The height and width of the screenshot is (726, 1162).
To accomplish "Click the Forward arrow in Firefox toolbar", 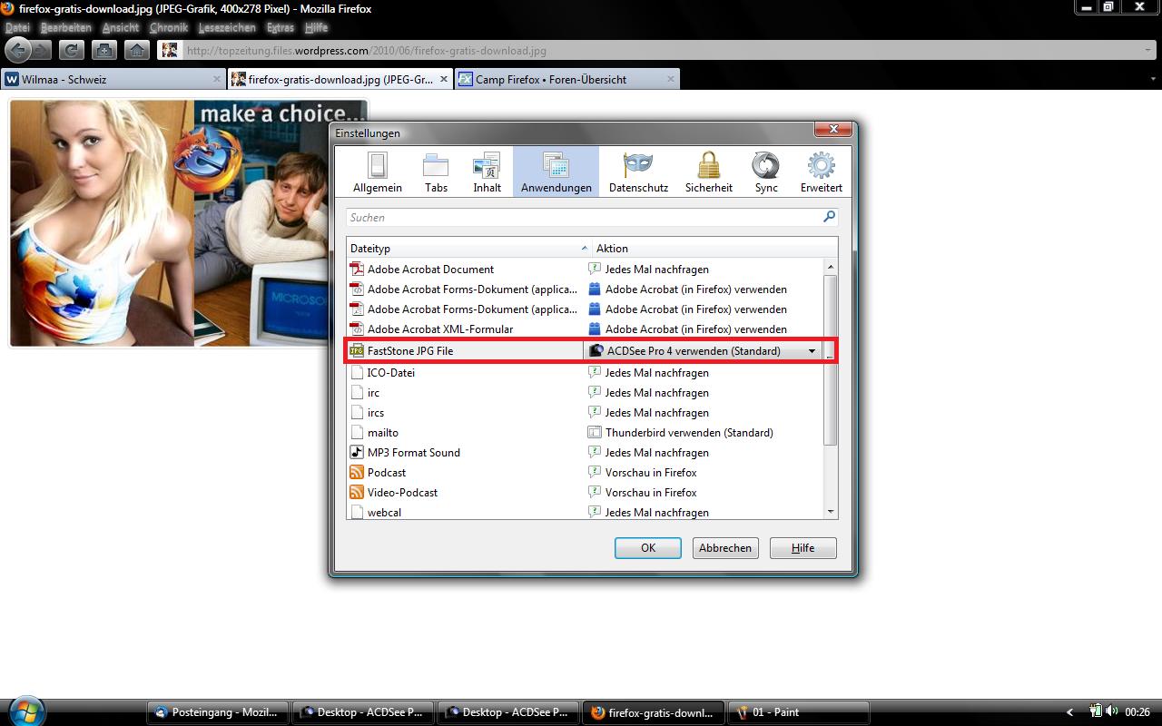I will point(42,51).
